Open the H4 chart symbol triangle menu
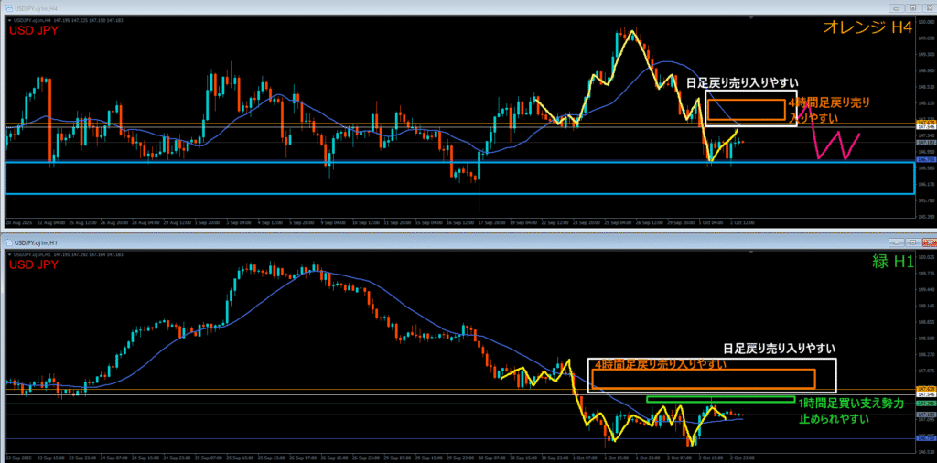The width and height of the screenshot is (937, 463). [7, 22]
